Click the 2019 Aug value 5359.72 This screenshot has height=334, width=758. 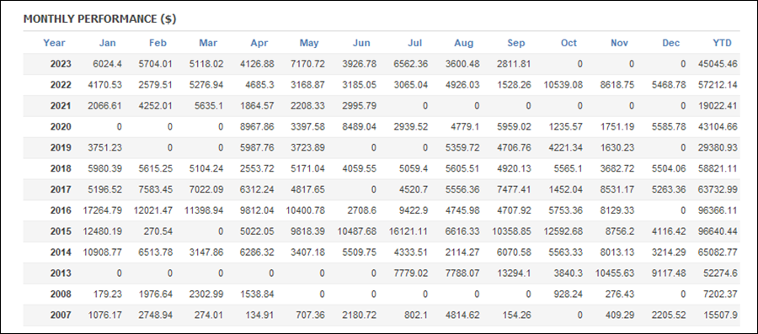pos(462,148)
